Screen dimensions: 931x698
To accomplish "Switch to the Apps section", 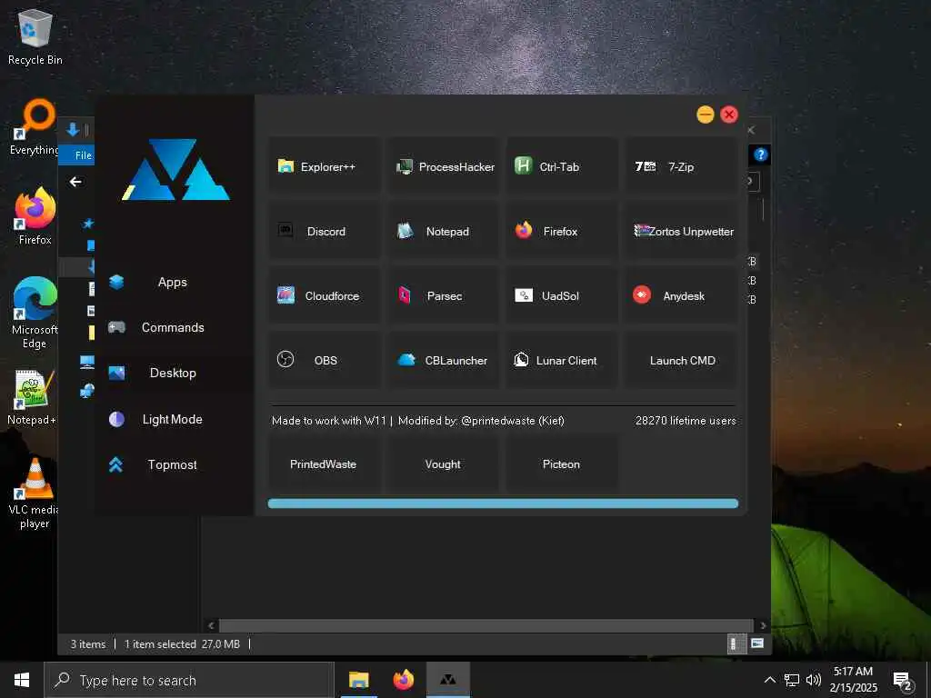I will click(x=174, y=283).
